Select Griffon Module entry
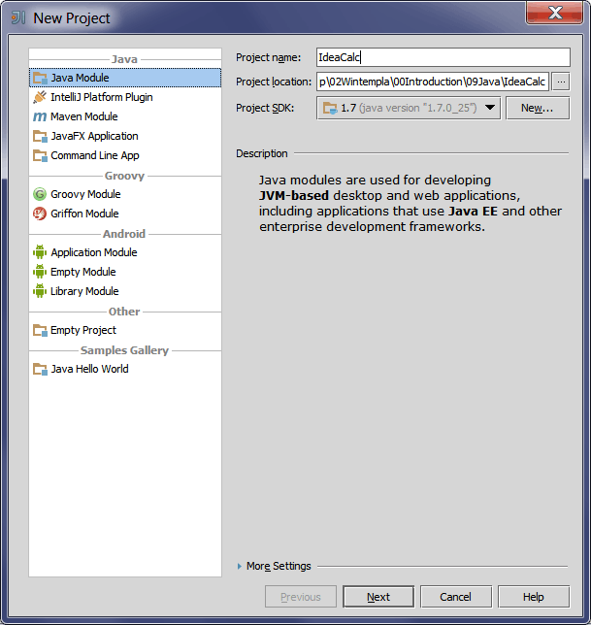Viewport: 591px width, 625px height. click(125, 214)
